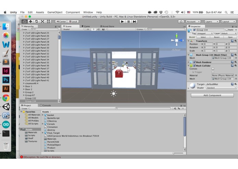Disable the Mesh Collider checkbox
This screenshot has height=169, width=238.
point(194,66)
